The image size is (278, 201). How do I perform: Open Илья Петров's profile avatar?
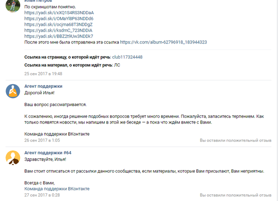13,6
